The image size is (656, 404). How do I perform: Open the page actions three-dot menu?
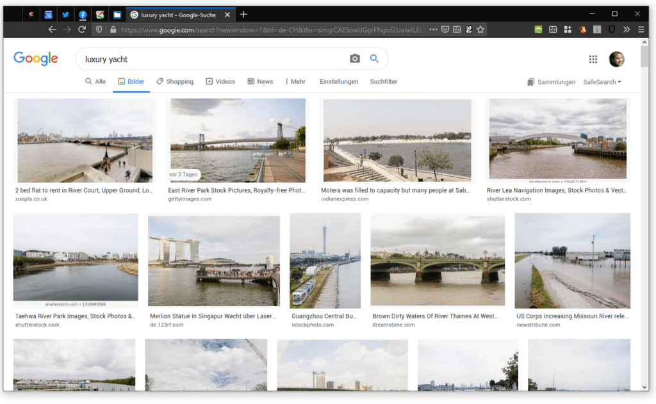433,29
